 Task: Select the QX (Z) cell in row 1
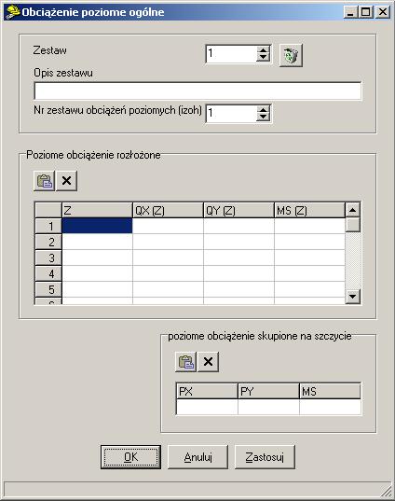168,226
